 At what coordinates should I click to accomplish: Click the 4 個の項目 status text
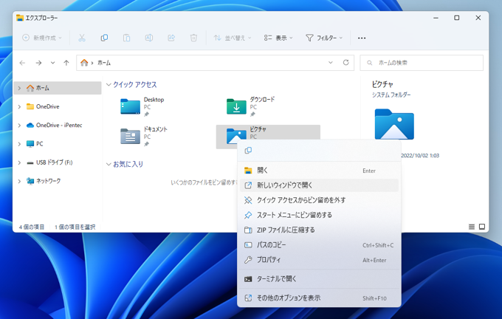pos(31,227)
